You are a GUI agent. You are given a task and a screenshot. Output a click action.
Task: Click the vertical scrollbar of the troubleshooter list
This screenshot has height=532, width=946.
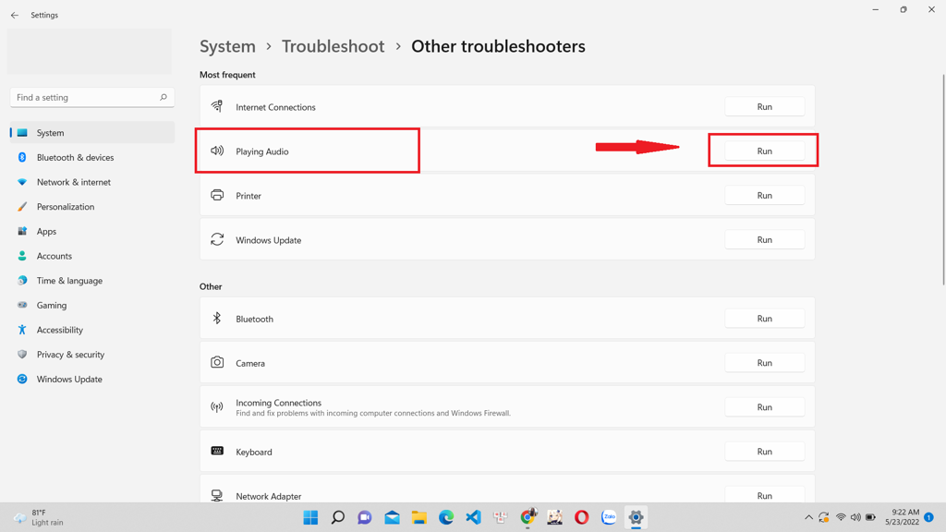coord(943,180)
